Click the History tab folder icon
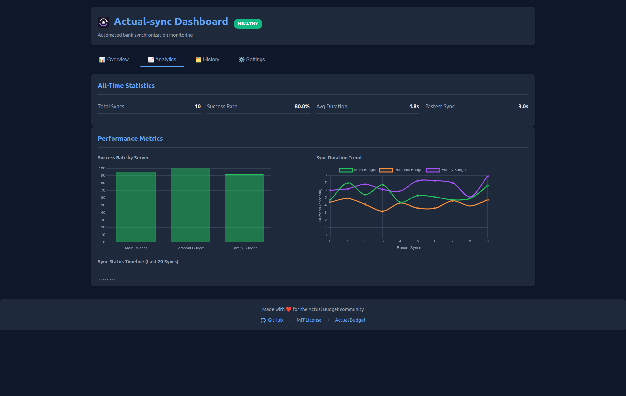This screenshot has height=396, width=626. click(198, 60)
